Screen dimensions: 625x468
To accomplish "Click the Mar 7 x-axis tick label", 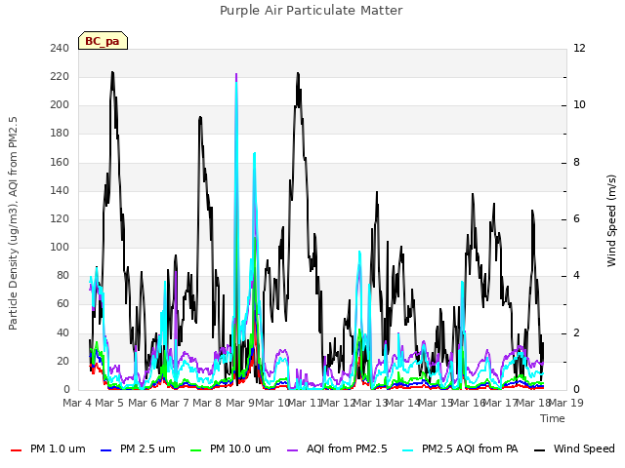I will point(175,403).
